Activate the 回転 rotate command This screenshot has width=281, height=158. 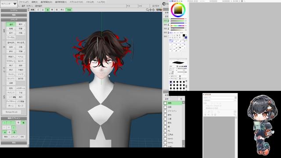tap(21, 33)
